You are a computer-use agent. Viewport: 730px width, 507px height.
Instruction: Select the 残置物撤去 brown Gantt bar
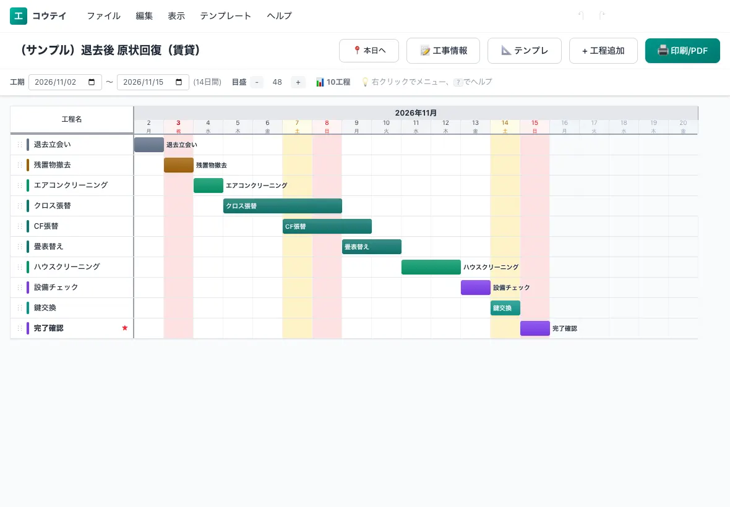click(179, 165)
